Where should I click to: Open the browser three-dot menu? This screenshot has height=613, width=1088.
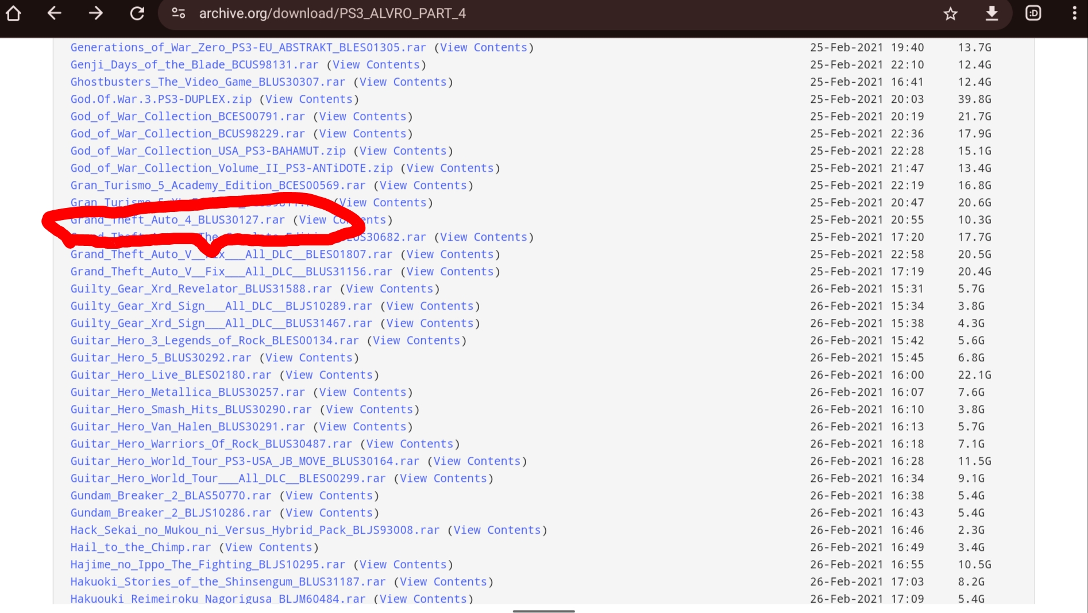pos(1074,13)
